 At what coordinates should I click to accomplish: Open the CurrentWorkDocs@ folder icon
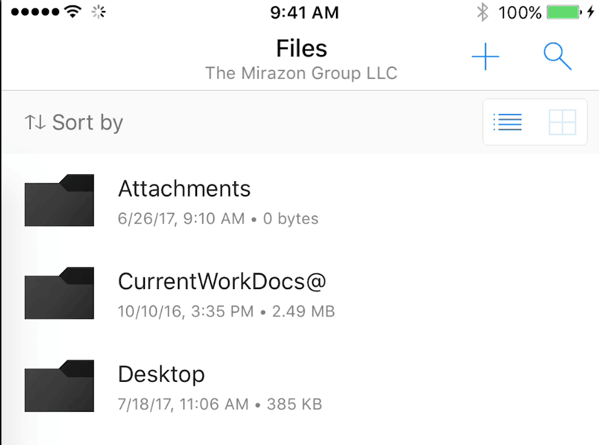coord(59,293)
